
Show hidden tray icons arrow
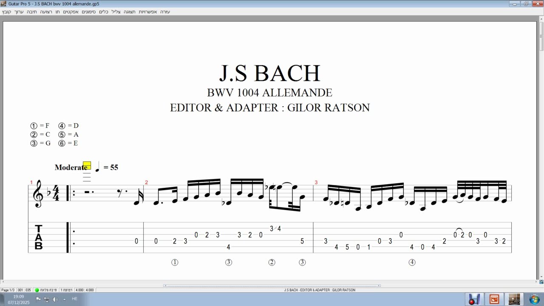click(65, 299)
